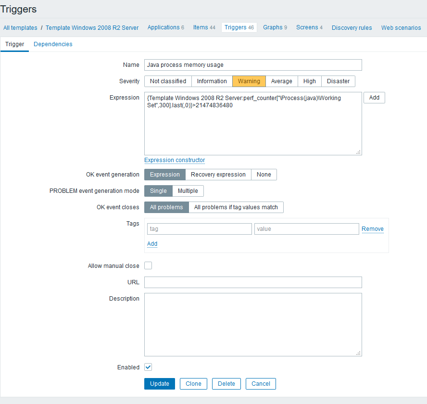Click the Clone button

click(193, 384)
